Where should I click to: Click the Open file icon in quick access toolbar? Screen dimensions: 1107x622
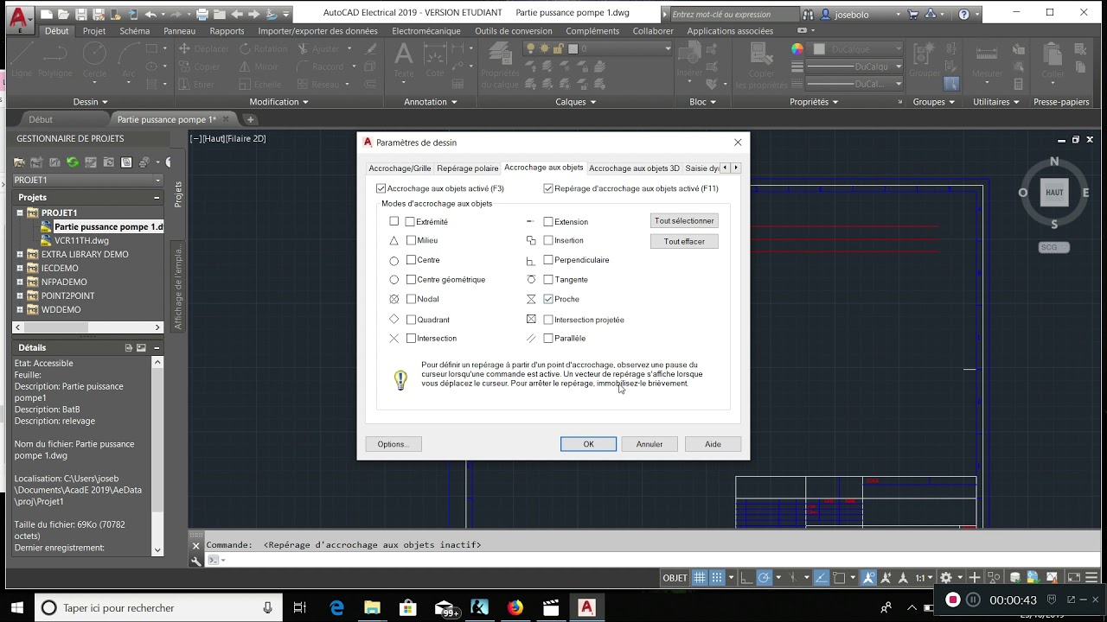(63, 14)
